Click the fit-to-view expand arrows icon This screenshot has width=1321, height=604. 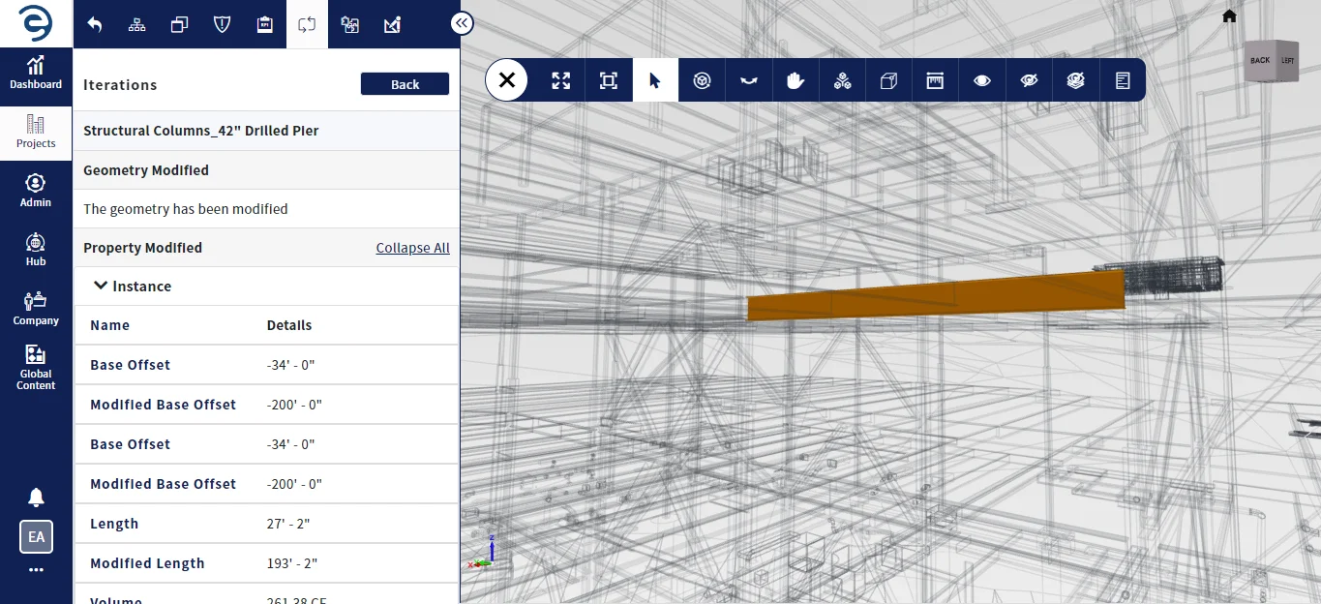(561, 80)
